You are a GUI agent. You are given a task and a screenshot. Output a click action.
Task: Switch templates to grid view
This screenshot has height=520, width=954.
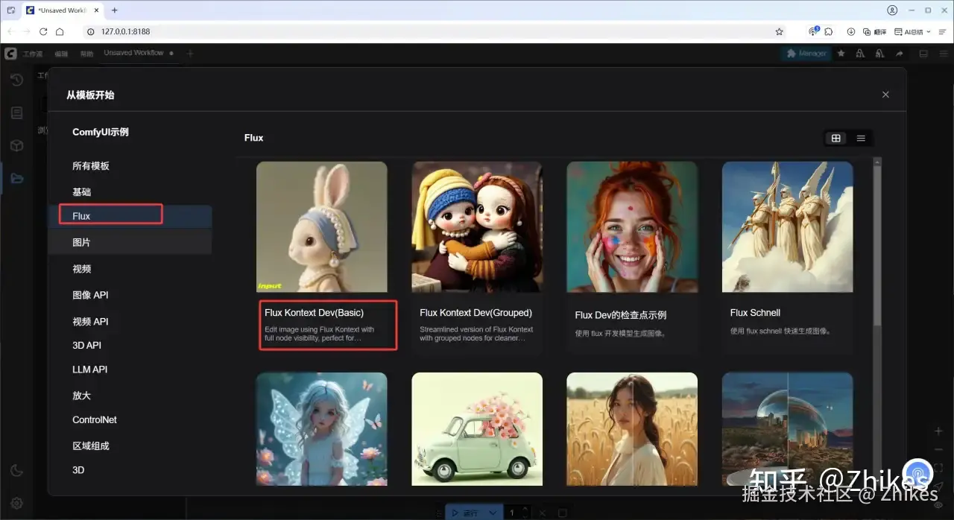point(836,138)
